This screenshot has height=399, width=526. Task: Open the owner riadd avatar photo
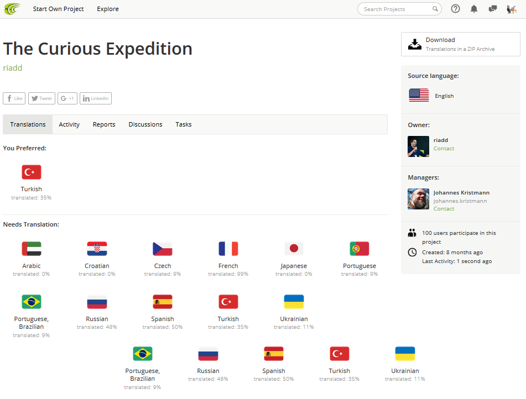418,146
